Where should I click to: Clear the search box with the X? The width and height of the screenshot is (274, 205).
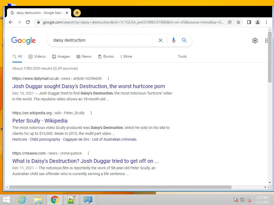(x=161, y=40)
